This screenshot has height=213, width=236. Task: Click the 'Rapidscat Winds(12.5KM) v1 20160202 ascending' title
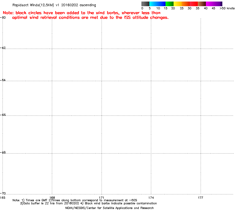coord(54,5)
